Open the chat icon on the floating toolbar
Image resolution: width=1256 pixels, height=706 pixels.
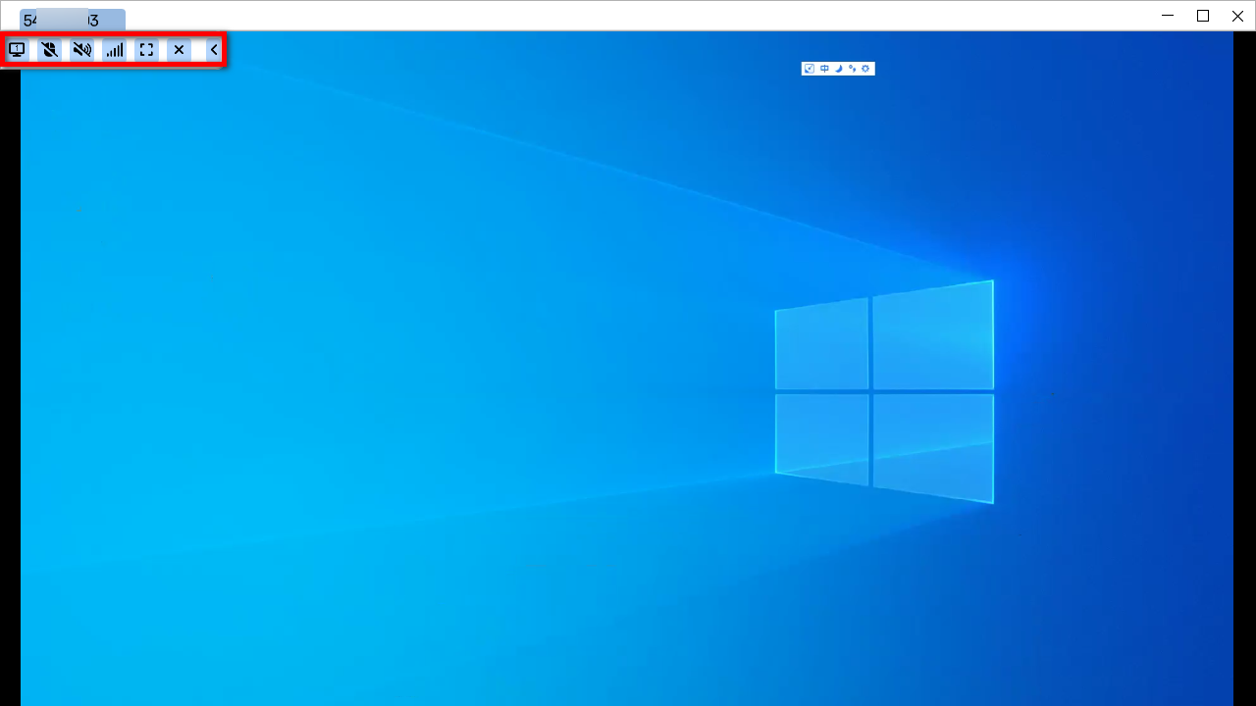pyautogui.click(x=852, y=68)
